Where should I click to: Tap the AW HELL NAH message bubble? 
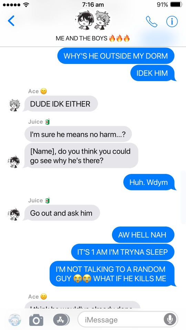143,235
